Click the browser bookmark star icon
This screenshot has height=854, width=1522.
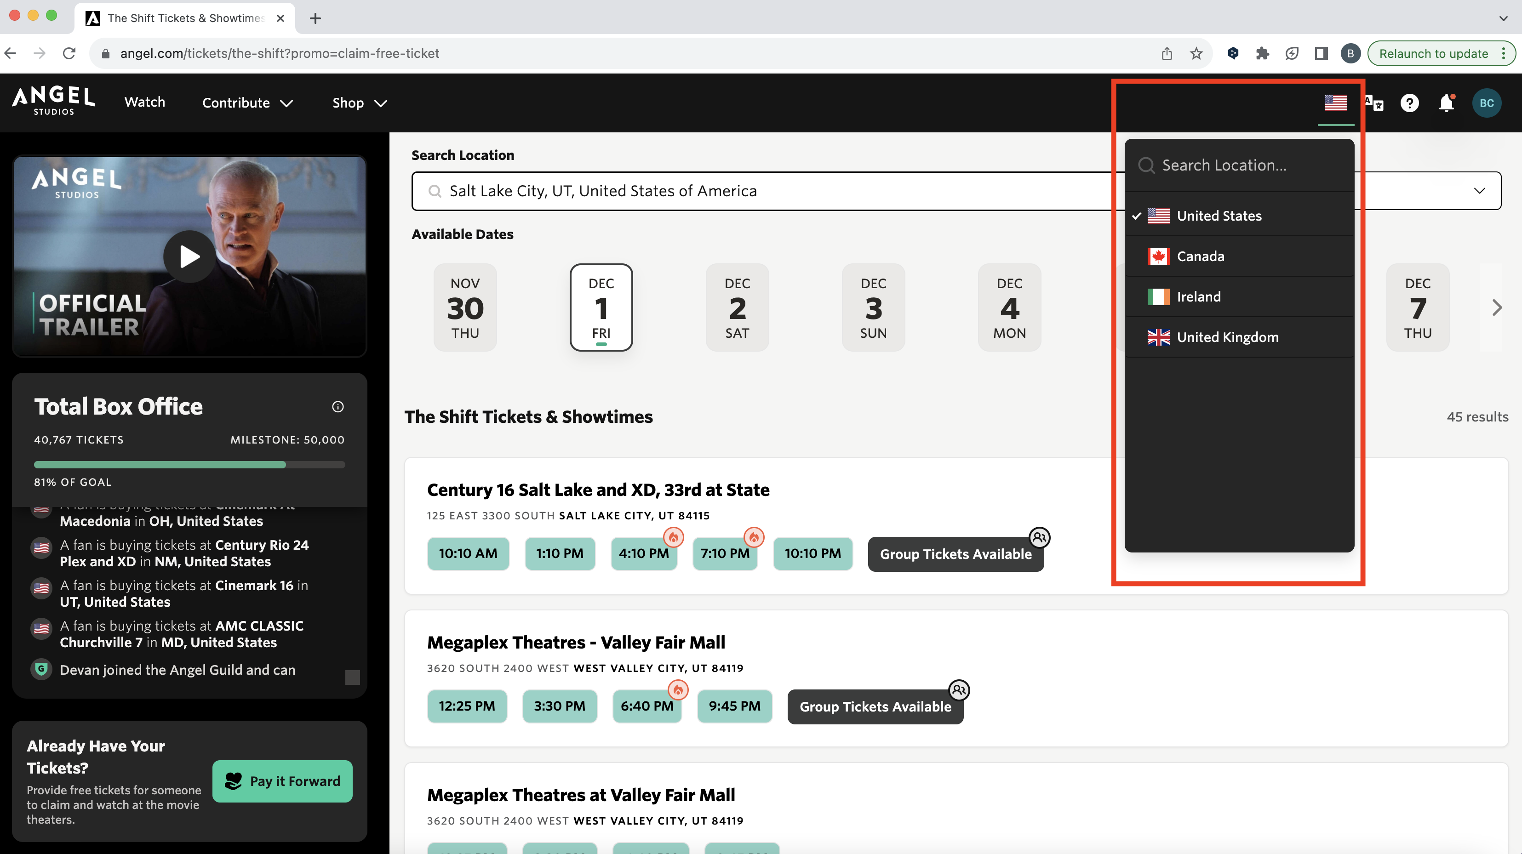1196,54
